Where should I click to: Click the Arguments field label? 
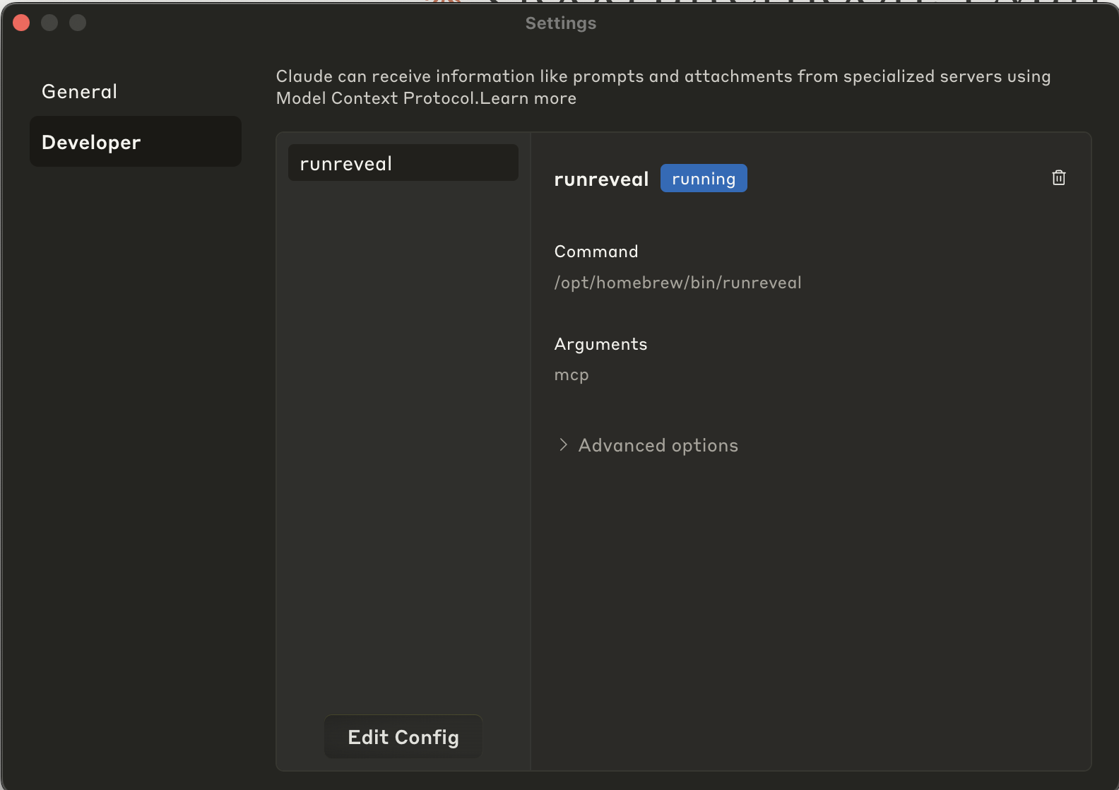point(600,344)
